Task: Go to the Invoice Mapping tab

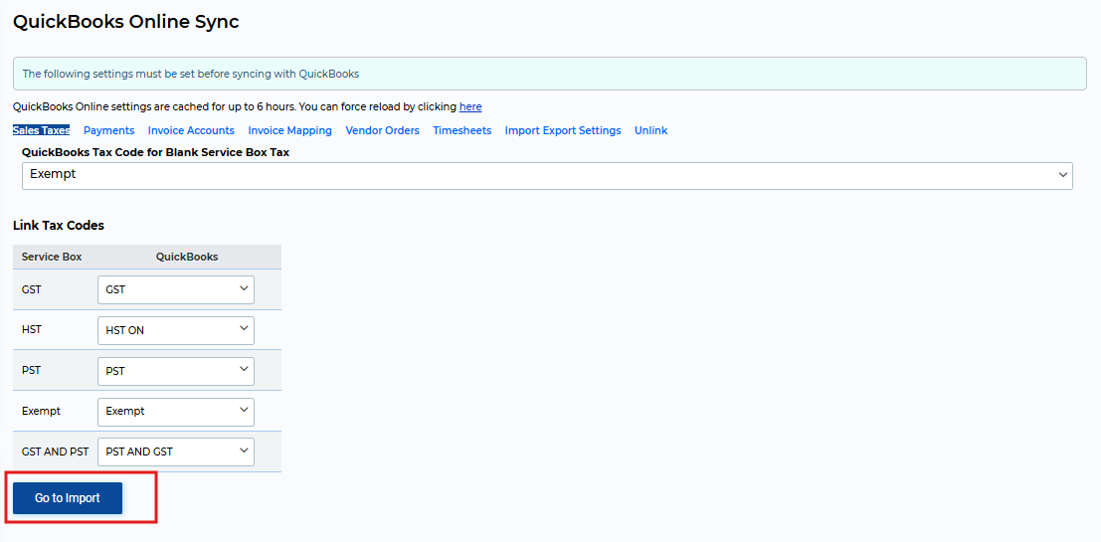Action: coord(290,130)
